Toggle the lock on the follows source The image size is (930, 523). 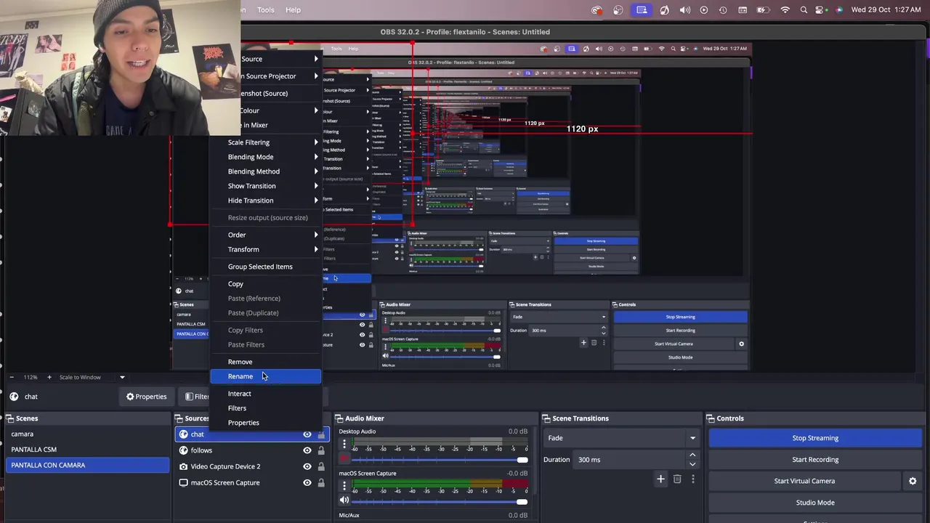321,450
